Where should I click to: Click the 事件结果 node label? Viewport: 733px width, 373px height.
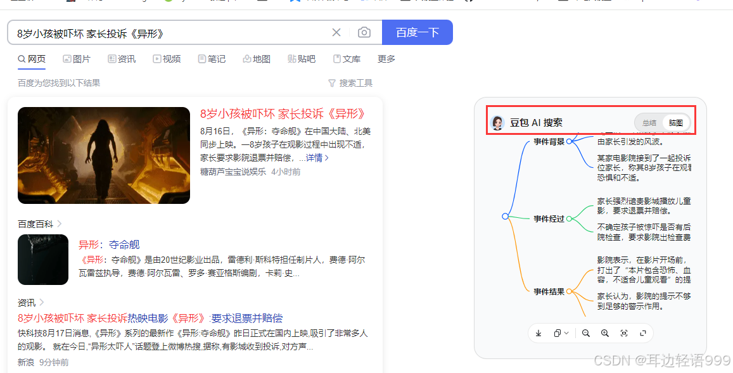[x=549, y=291]
